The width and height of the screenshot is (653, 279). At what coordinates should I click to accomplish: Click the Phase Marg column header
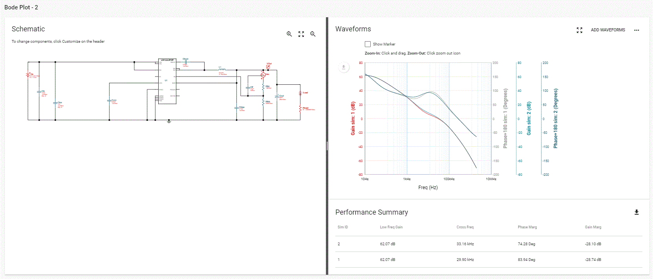[x=527, y=227]
